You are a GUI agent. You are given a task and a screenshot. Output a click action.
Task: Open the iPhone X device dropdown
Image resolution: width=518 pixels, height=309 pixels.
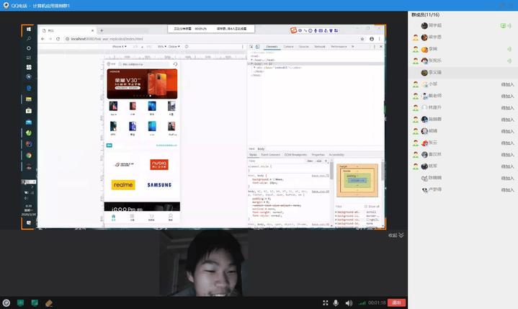pyautogui.click(x=120, y=46)
